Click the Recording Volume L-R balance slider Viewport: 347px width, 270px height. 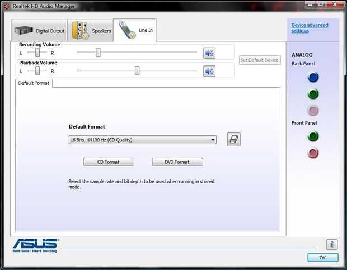[x=37, y=53]
